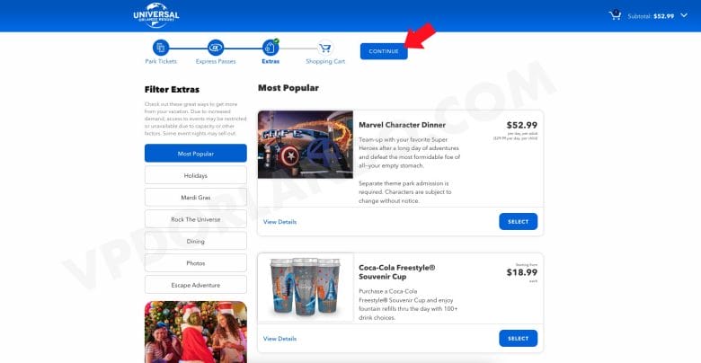Screen dimensions: 701x363
Task: Filter extras by Dining
Action: click(195, 242)
